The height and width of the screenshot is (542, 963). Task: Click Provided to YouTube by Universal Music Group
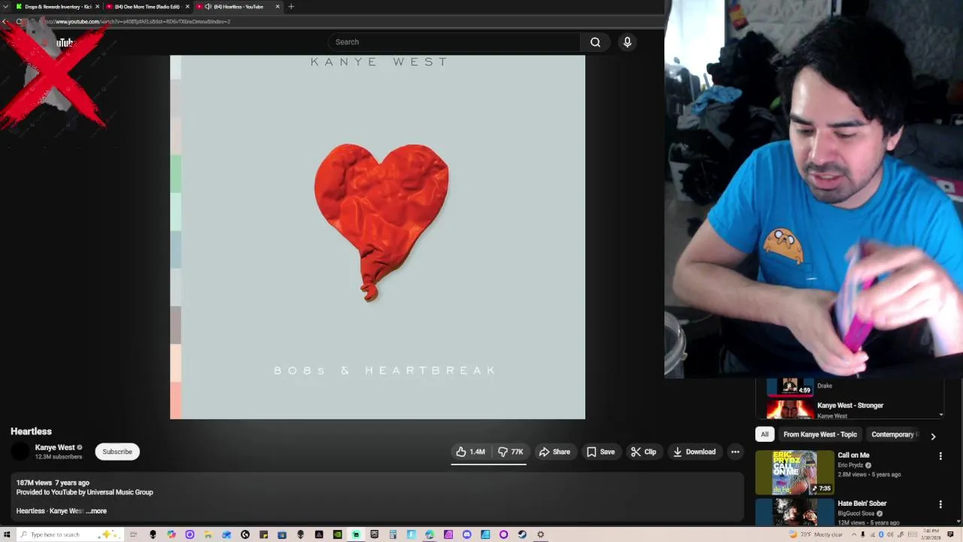(84, 492)
